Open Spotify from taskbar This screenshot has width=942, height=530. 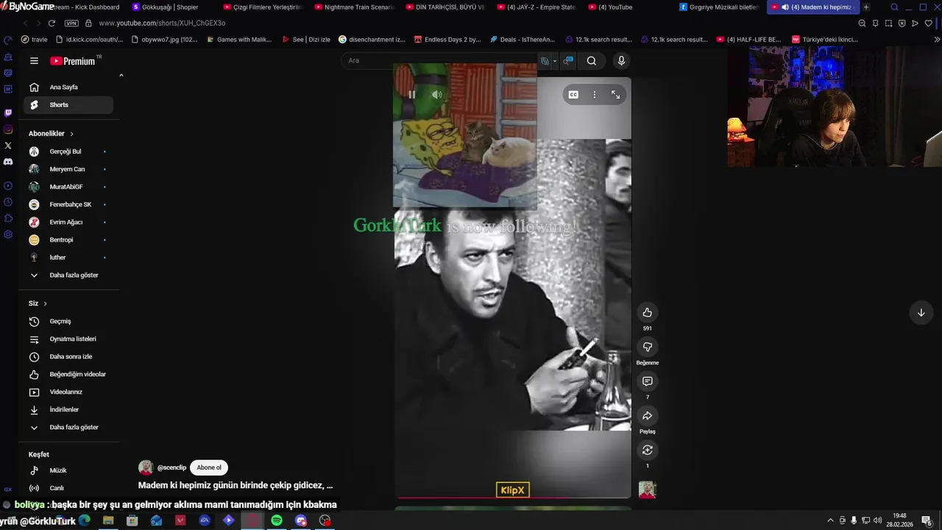tap(277, 520)
